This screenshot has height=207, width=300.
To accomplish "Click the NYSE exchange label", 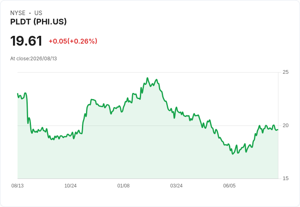I will 18,13.
